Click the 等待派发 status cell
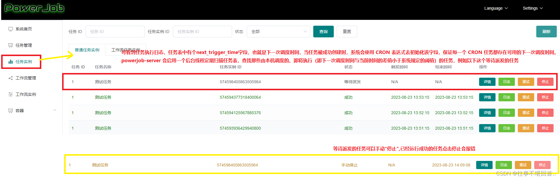 (353, 82)
